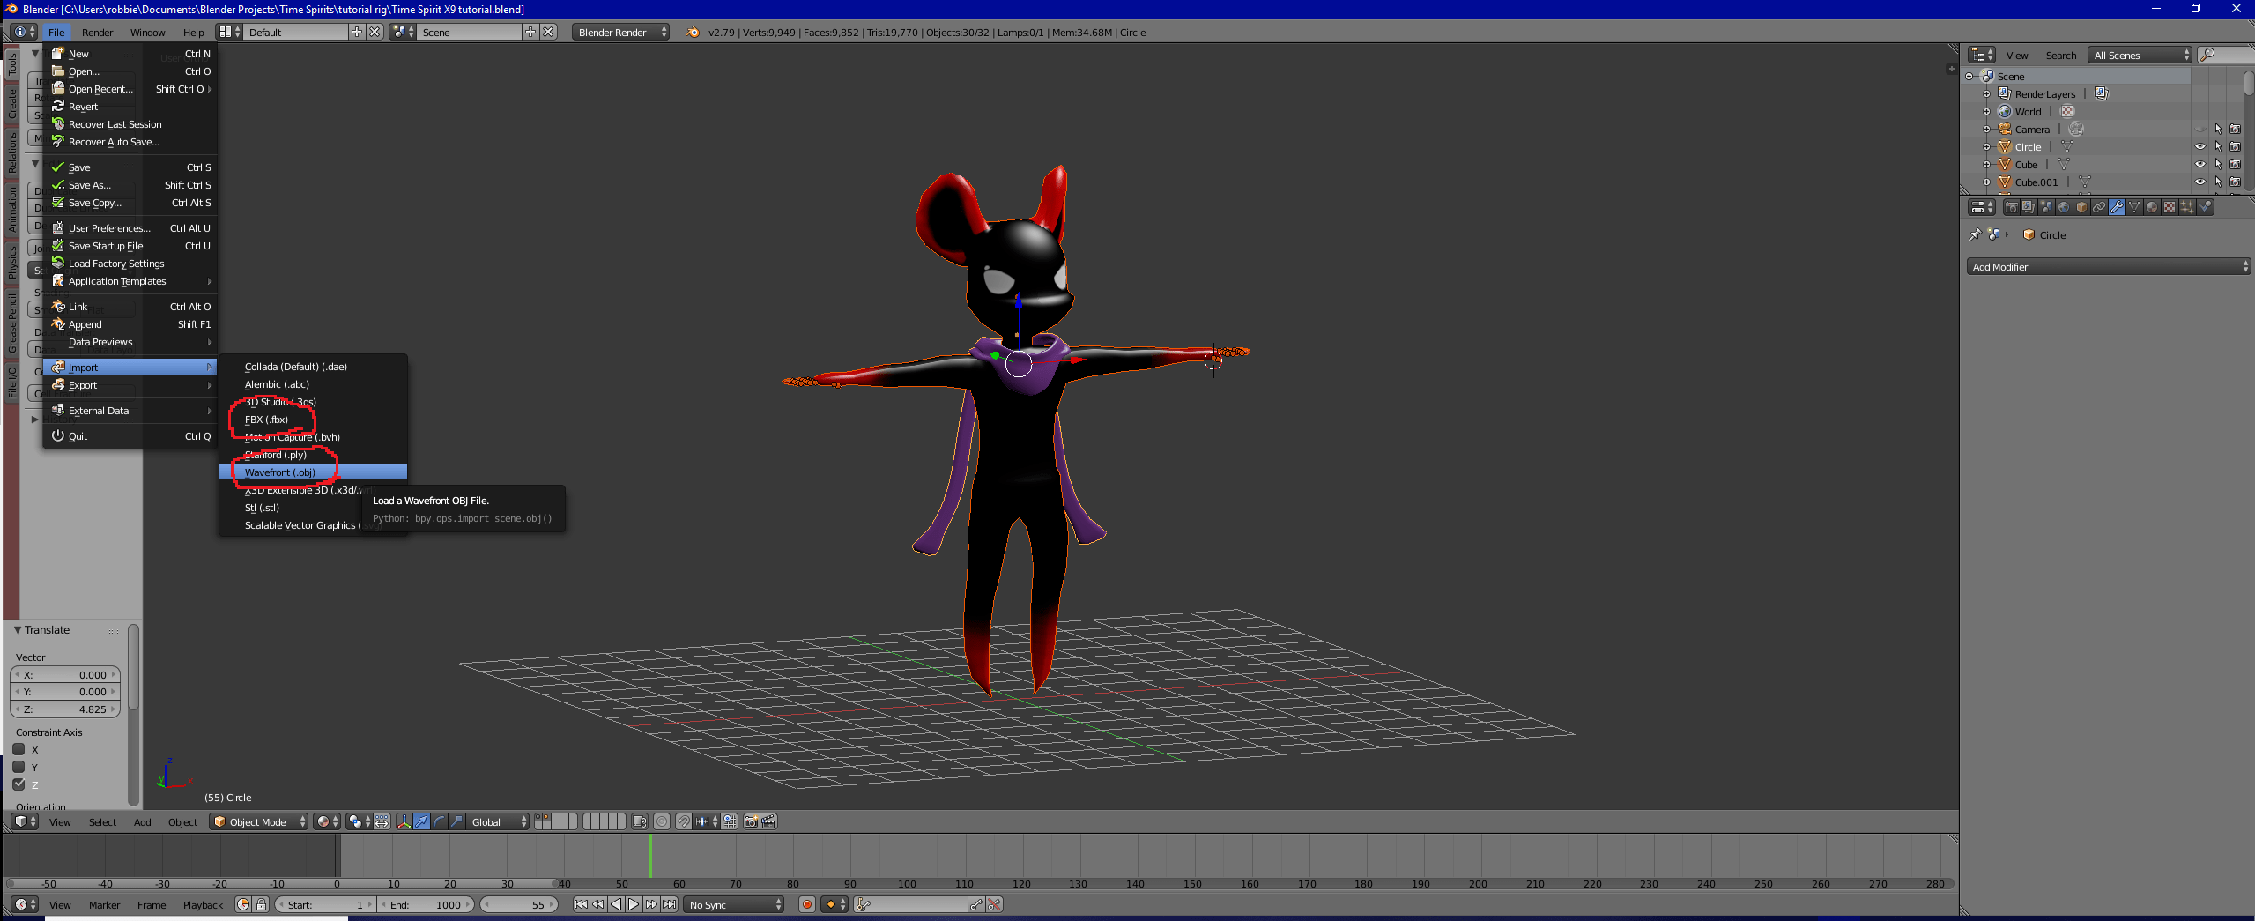Open the Render properties camera icon
2255x921 pixels.
point(2012,207)
